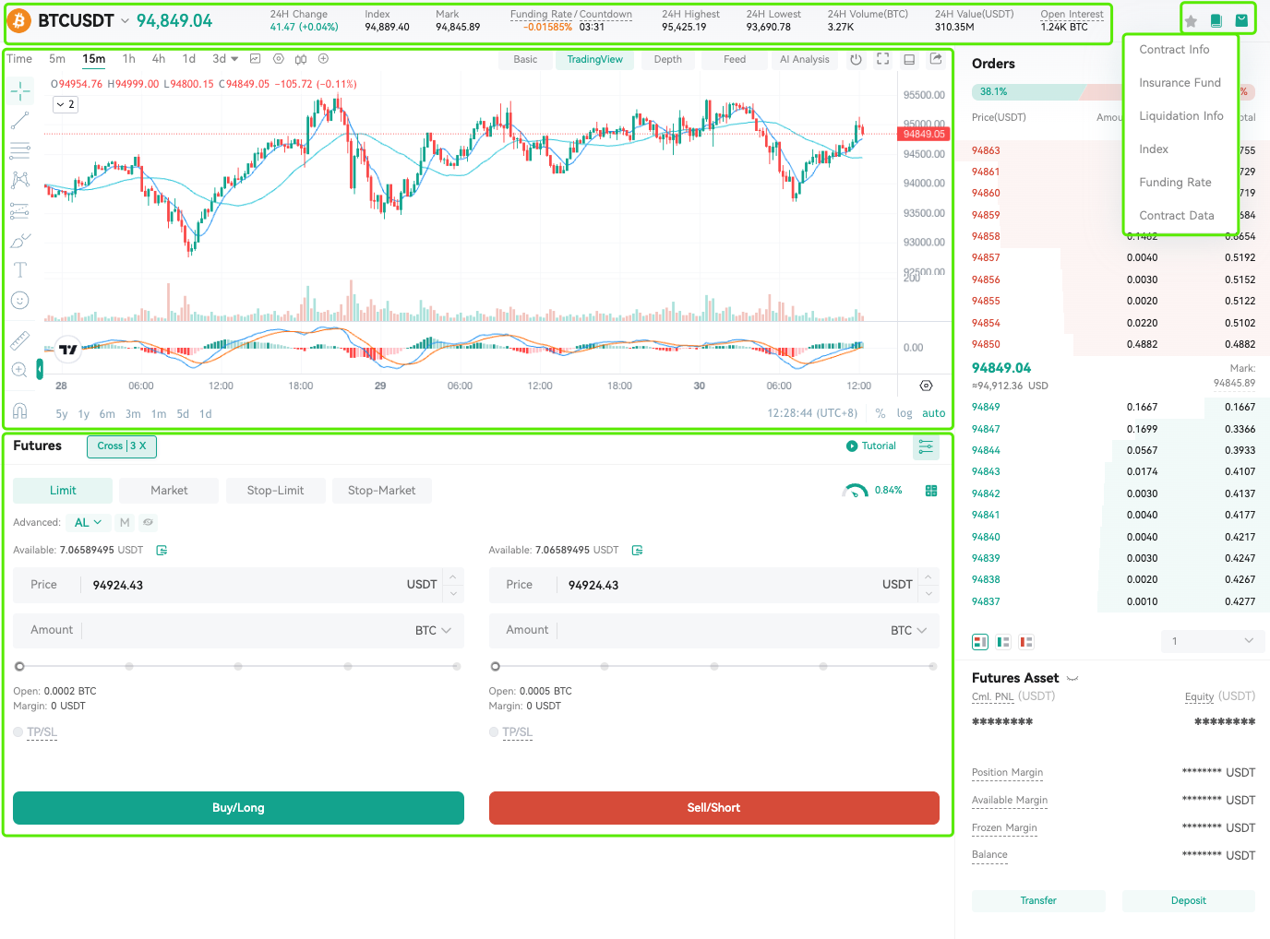Toggle the Futures Asset visibility eye
Viewport: 1270px width, 939px height.
click(x=1072, y=679)
